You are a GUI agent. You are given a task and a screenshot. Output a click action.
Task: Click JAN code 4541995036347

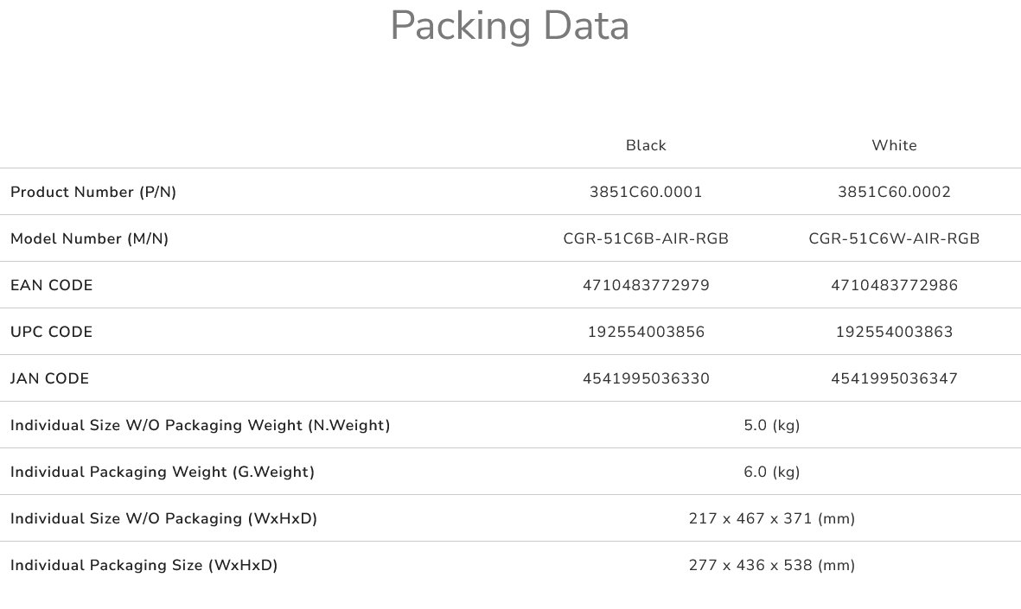[894, 379]
